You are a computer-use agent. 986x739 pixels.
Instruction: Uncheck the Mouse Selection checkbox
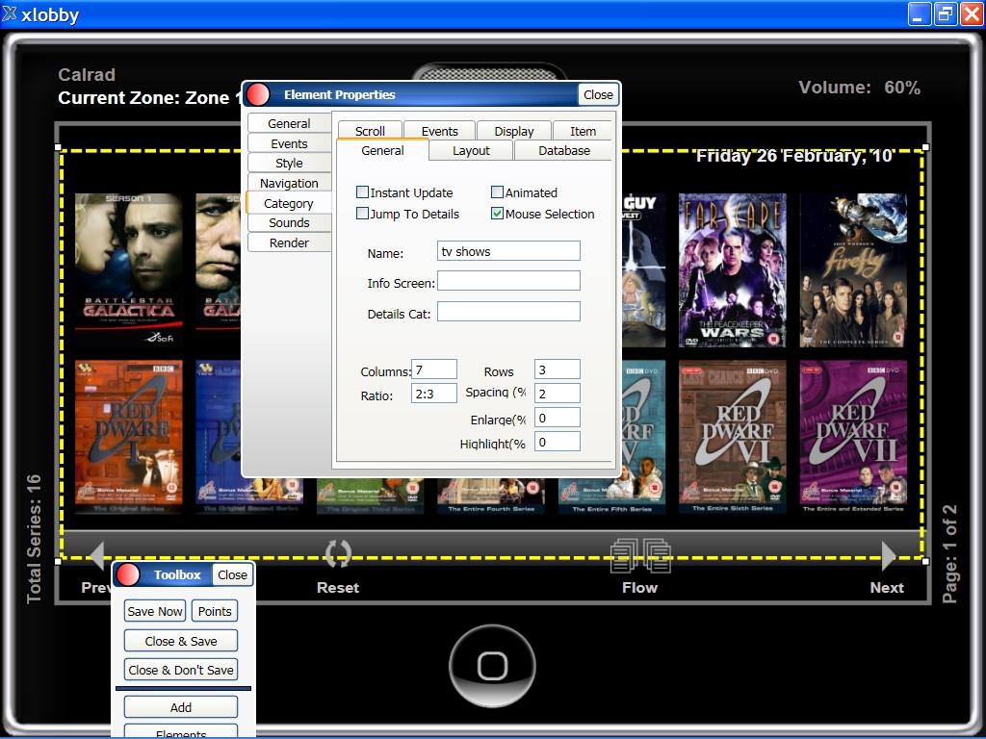point(497,214)
